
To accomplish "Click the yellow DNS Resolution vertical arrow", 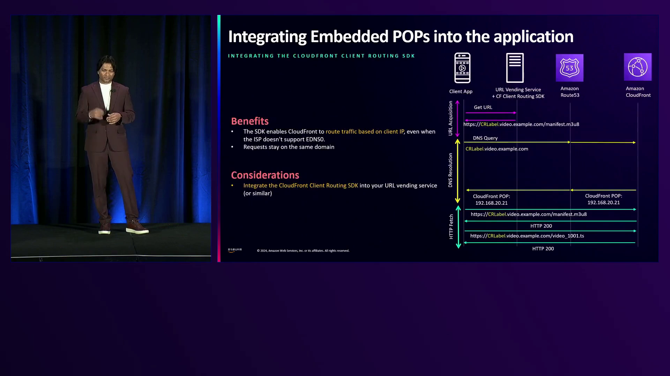I will (x=457, y=171).
